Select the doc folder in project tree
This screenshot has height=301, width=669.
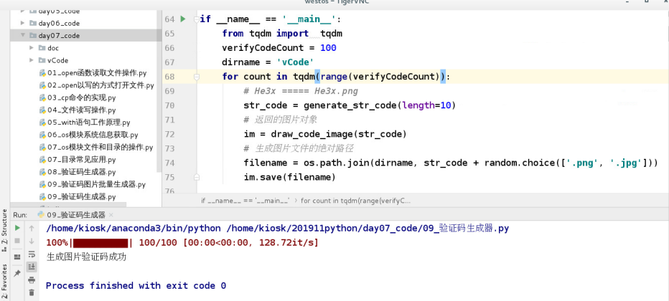click(x=53, y=48)
